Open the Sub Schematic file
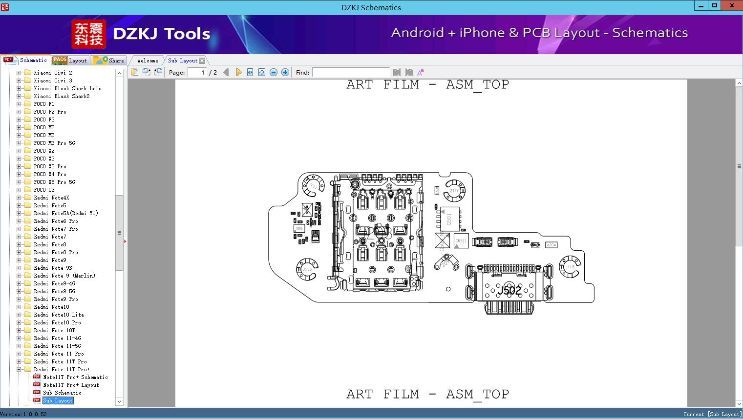Screen dimensions: 743x419 coord(62,393)
